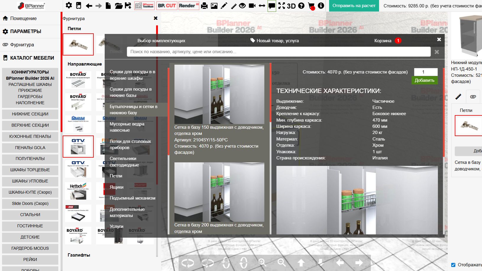Screen dimensions: 482x271
Task: Launch BP.CUT module
Action: 167,6
